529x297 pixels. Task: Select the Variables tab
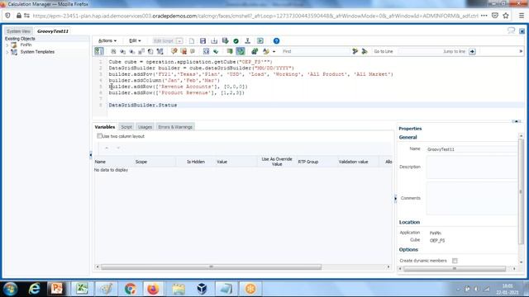[x=105, y=127]
